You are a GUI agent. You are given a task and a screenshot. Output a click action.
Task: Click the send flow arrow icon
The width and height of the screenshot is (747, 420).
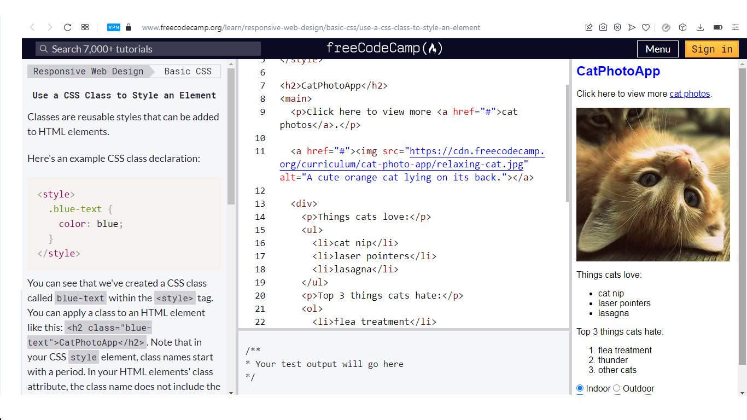pos(632,27)
